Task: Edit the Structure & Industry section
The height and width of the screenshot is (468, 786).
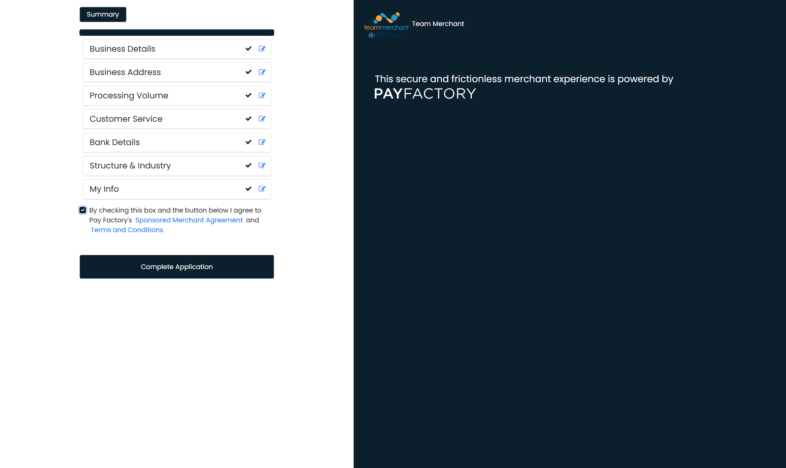Action: coord(262,165)
